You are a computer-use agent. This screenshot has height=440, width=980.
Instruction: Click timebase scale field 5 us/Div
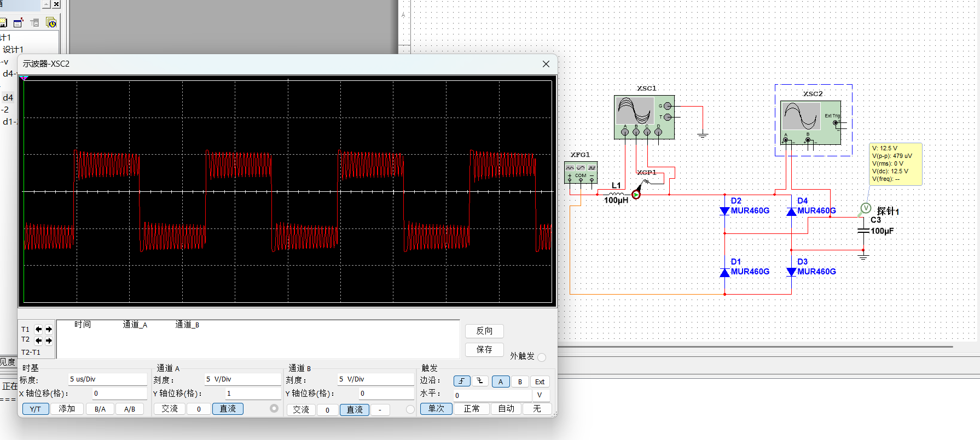coord(107,379)
